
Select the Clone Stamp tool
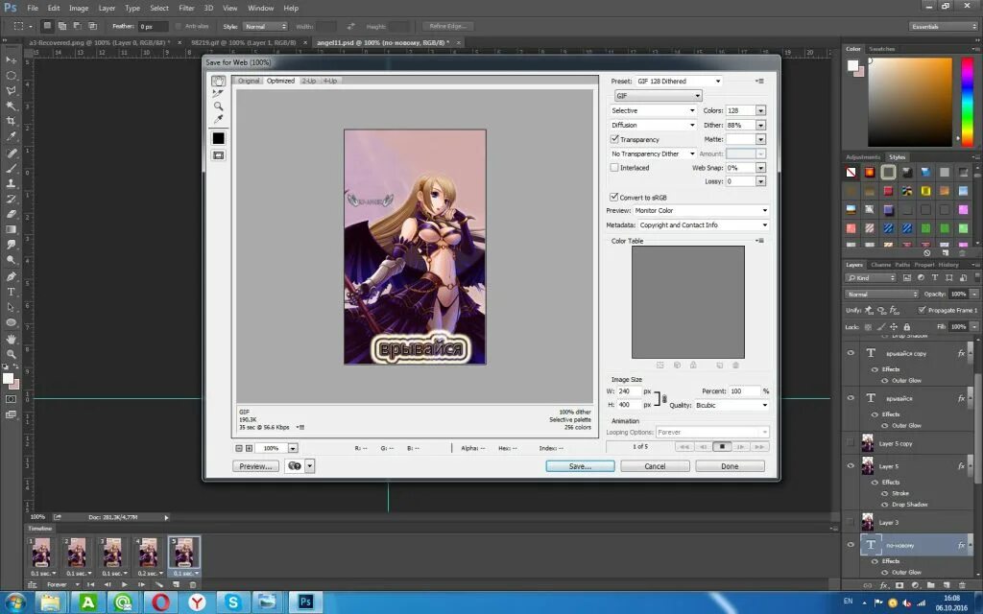[x=11, y=183]
